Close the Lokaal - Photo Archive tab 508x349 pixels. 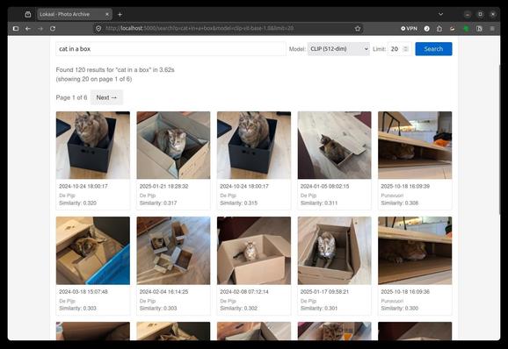click(x=107, y=14)
